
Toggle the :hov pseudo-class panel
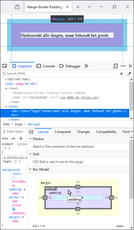tap(5, 138)
